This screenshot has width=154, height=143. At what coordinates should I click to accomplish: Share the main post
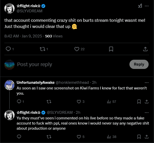[145, 49]
